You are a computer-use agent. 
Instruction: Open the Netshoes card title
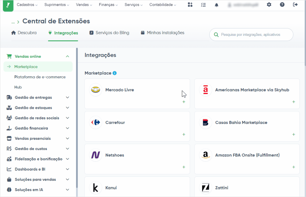(115, 155)
